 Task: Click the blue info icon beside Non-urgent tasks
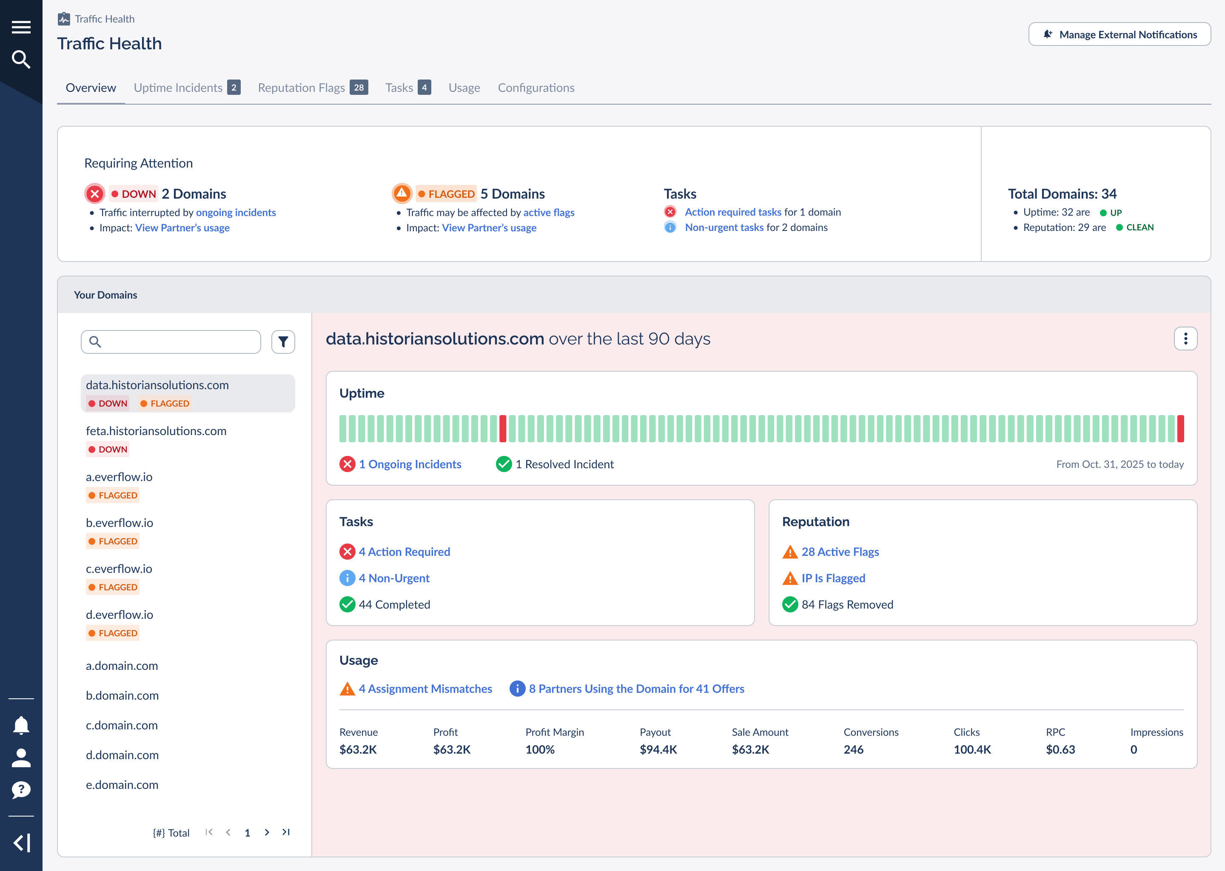[670, 228]
